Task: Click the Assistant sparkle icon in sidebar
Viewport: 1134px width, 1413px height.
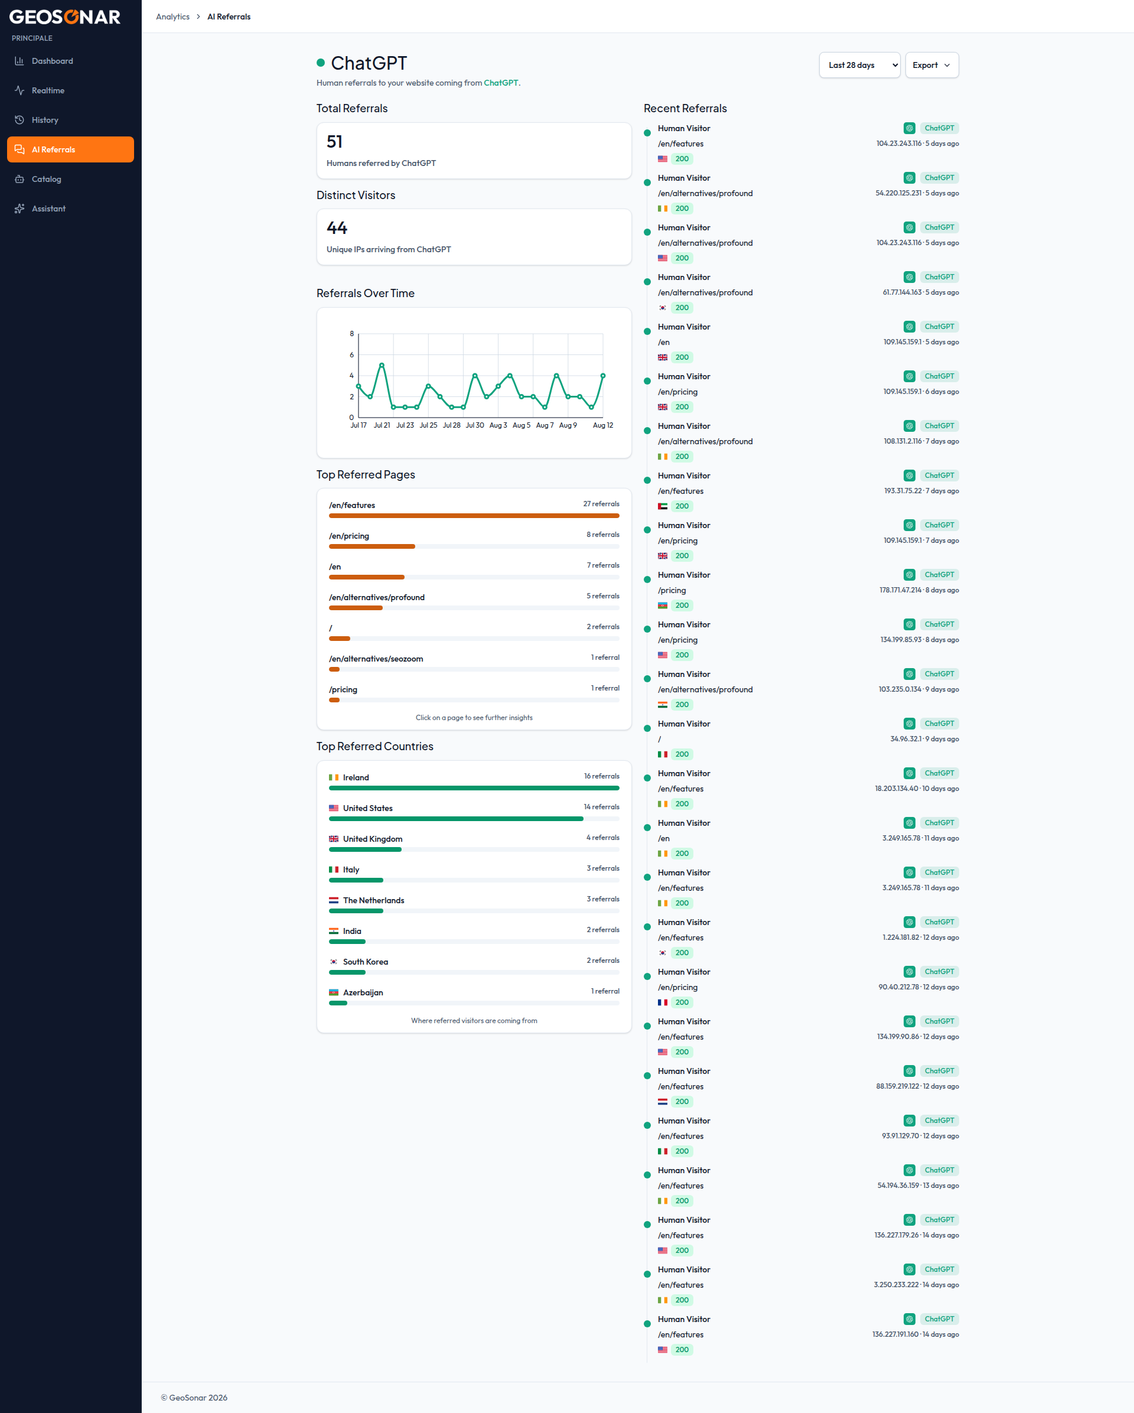Action: [19, 209]
